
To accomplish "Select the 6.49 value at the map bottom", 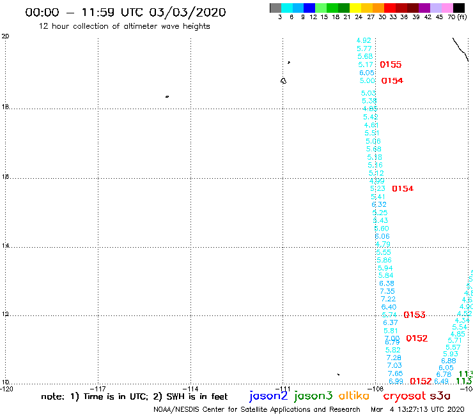I will pyautogui.click(x=441, y=381).
